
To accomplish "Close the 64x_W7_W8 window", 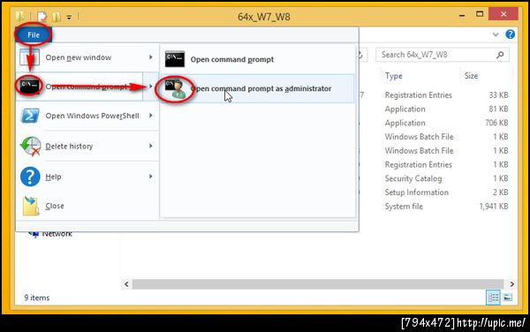I will 503,14.
